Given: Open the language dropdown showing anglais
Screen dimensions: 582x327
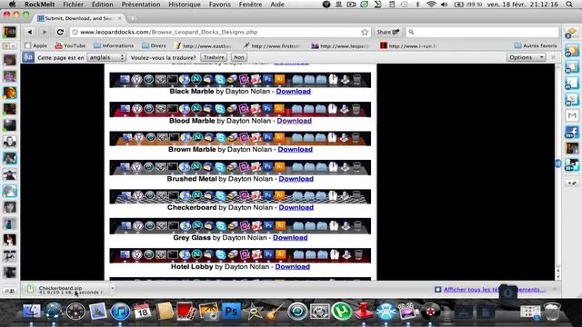Looking at the screenshot, I should coord(106,57).
